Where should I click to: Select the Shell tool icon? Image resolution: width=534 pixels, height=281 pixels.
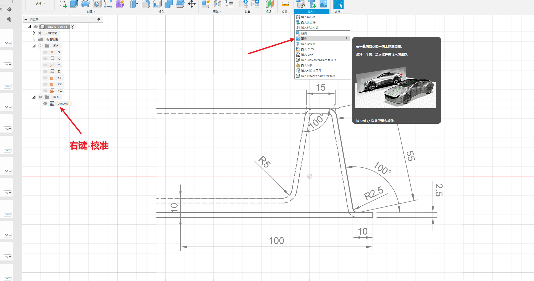(x=157, y=4)
